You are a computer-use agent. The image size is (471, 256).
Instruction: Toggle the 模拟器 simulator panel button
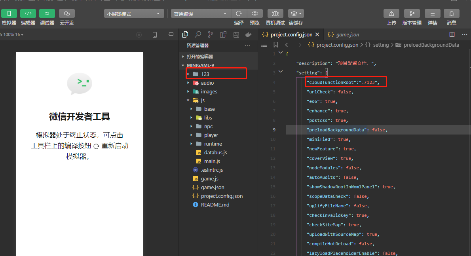(x=9, y=13)
